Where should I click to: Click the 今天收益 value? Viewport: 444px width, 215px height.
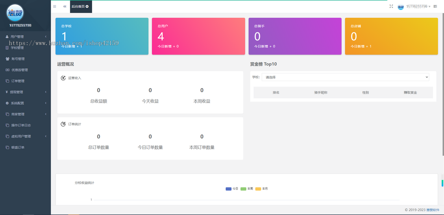[150, 90]
